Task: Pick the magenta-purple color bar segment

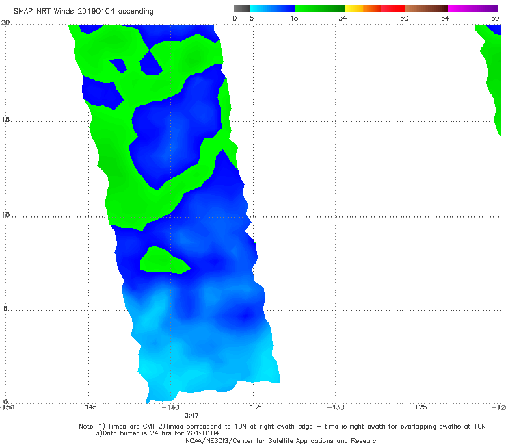Action: (x=473, y=8)
